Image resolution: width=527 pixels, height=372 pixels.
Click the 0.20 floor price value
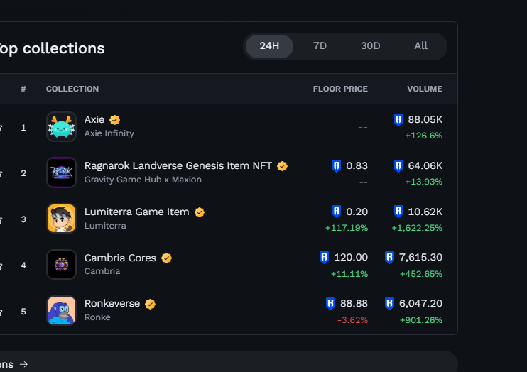tap(357, 212)
